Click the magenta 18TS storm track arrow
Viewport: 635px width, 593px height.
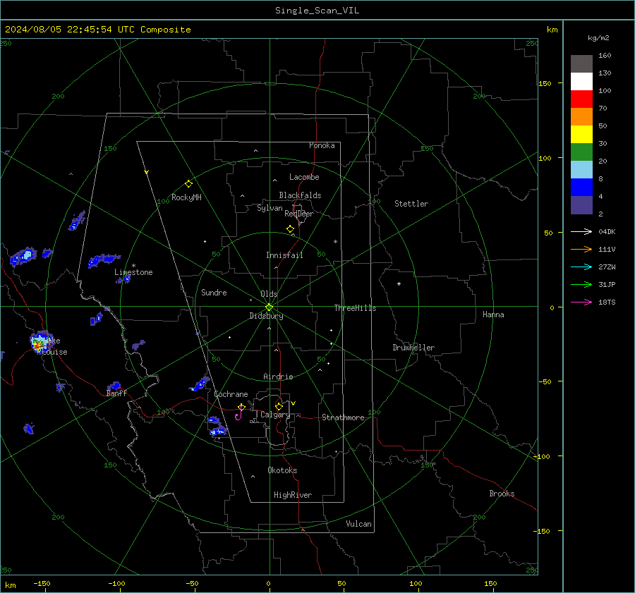581,302
